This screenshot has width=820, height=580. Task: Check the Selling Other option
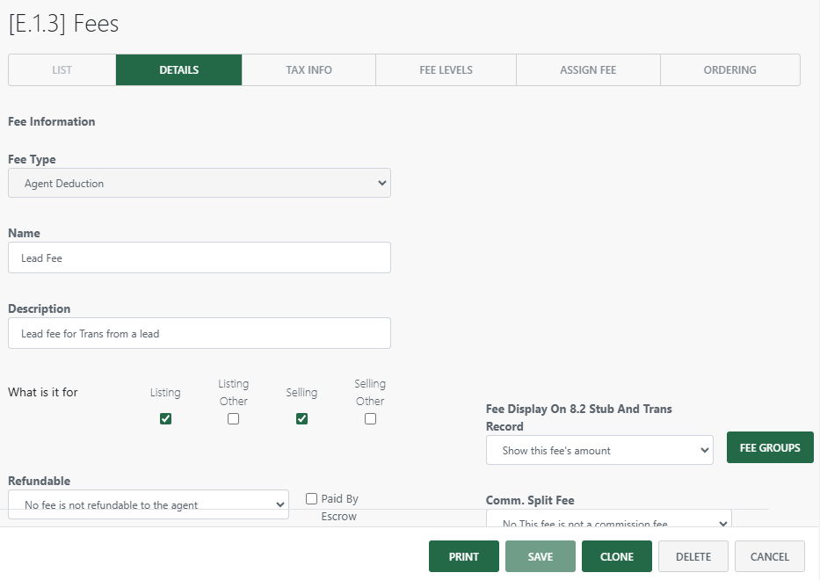click(x=370, y=418)
